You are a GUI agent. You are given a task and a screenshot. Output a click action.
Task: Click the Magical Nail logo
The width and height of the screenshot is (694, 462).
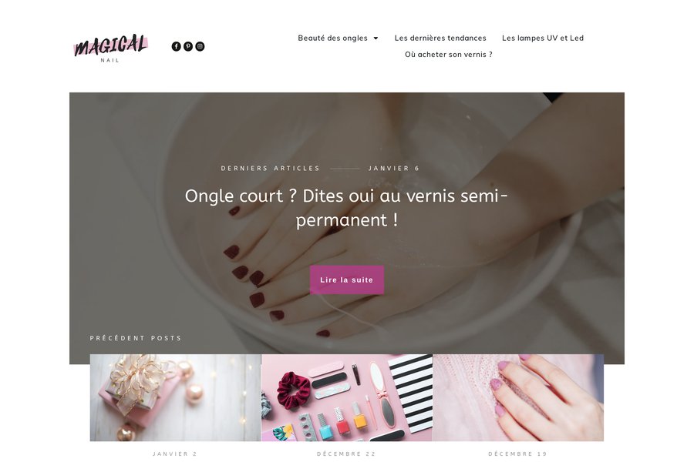(x=110, y=48)
